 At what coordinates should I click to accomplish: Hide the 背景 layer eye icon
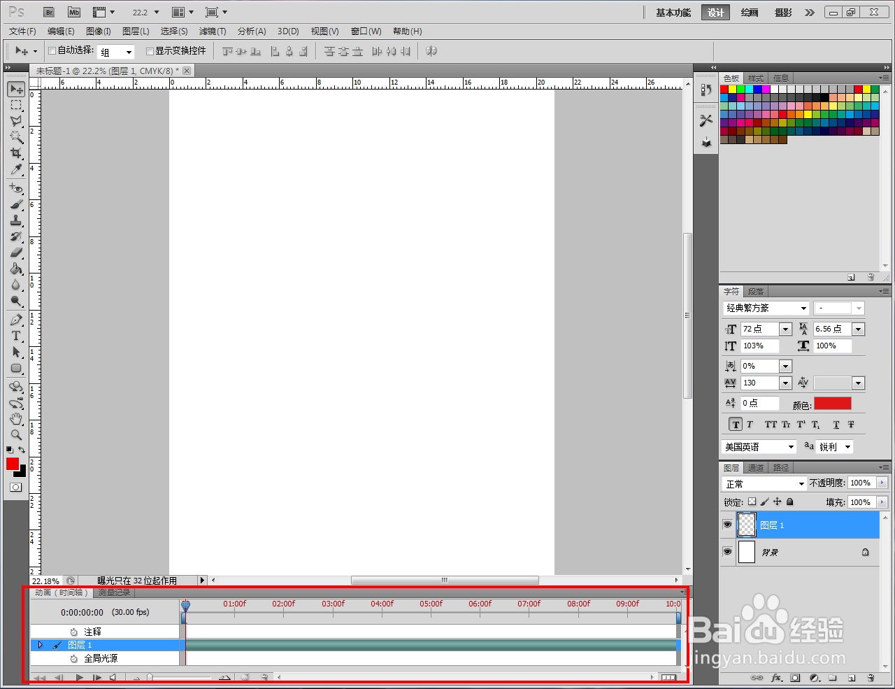[x=727, y=552]
